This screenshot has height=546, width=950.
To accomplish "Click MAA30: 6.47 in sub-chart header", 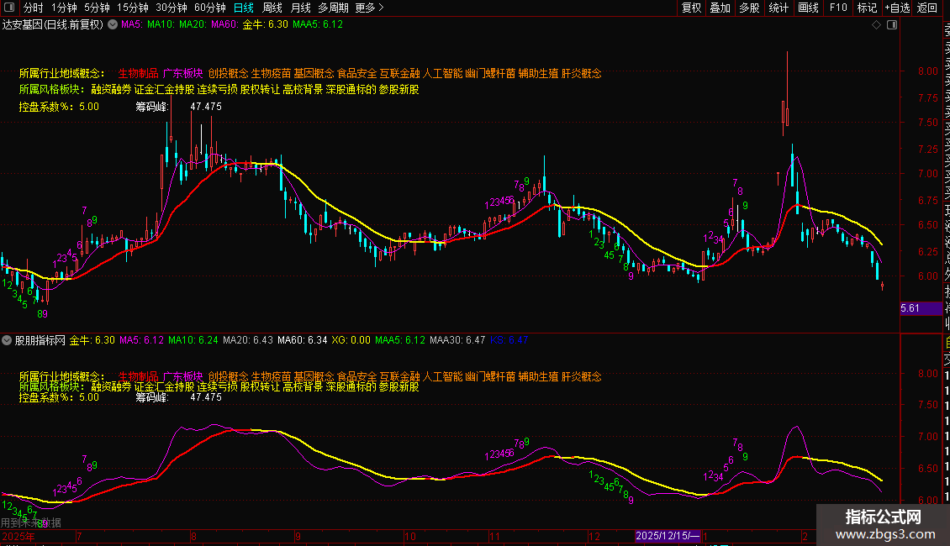I will click(457, 340).
